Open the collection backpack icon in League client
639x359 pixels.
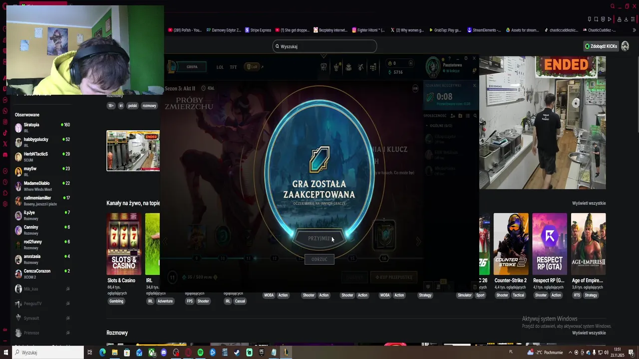point(348,67)
